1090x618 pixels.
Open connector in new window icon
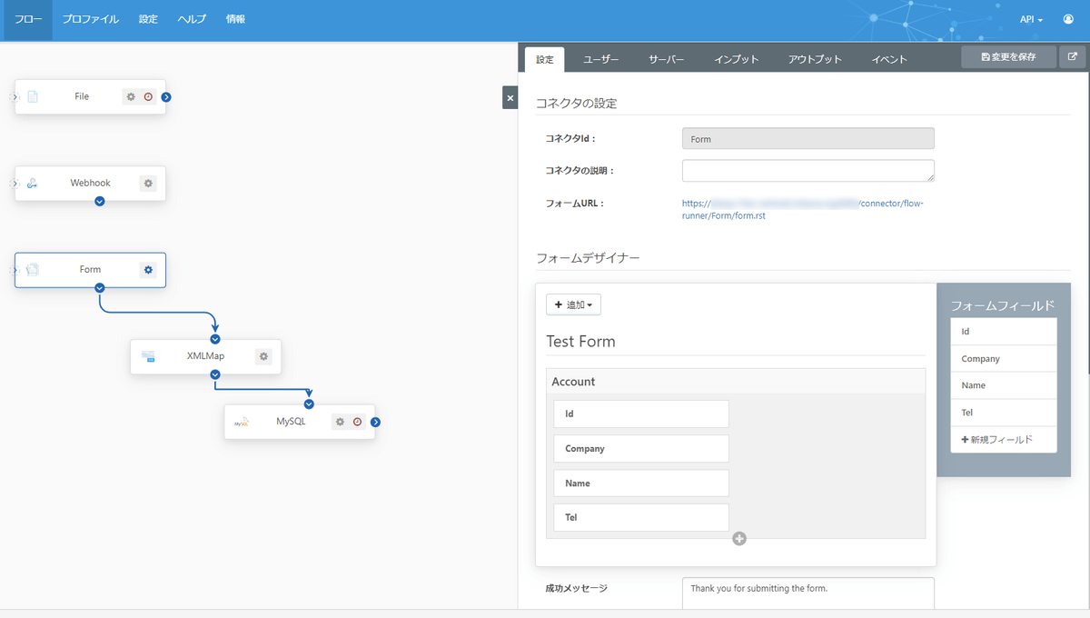[1073, 56]
